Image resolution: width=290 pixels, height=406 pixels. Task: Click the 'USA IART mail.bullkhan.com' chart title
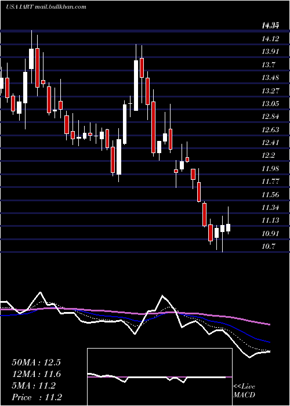[46, 7]
